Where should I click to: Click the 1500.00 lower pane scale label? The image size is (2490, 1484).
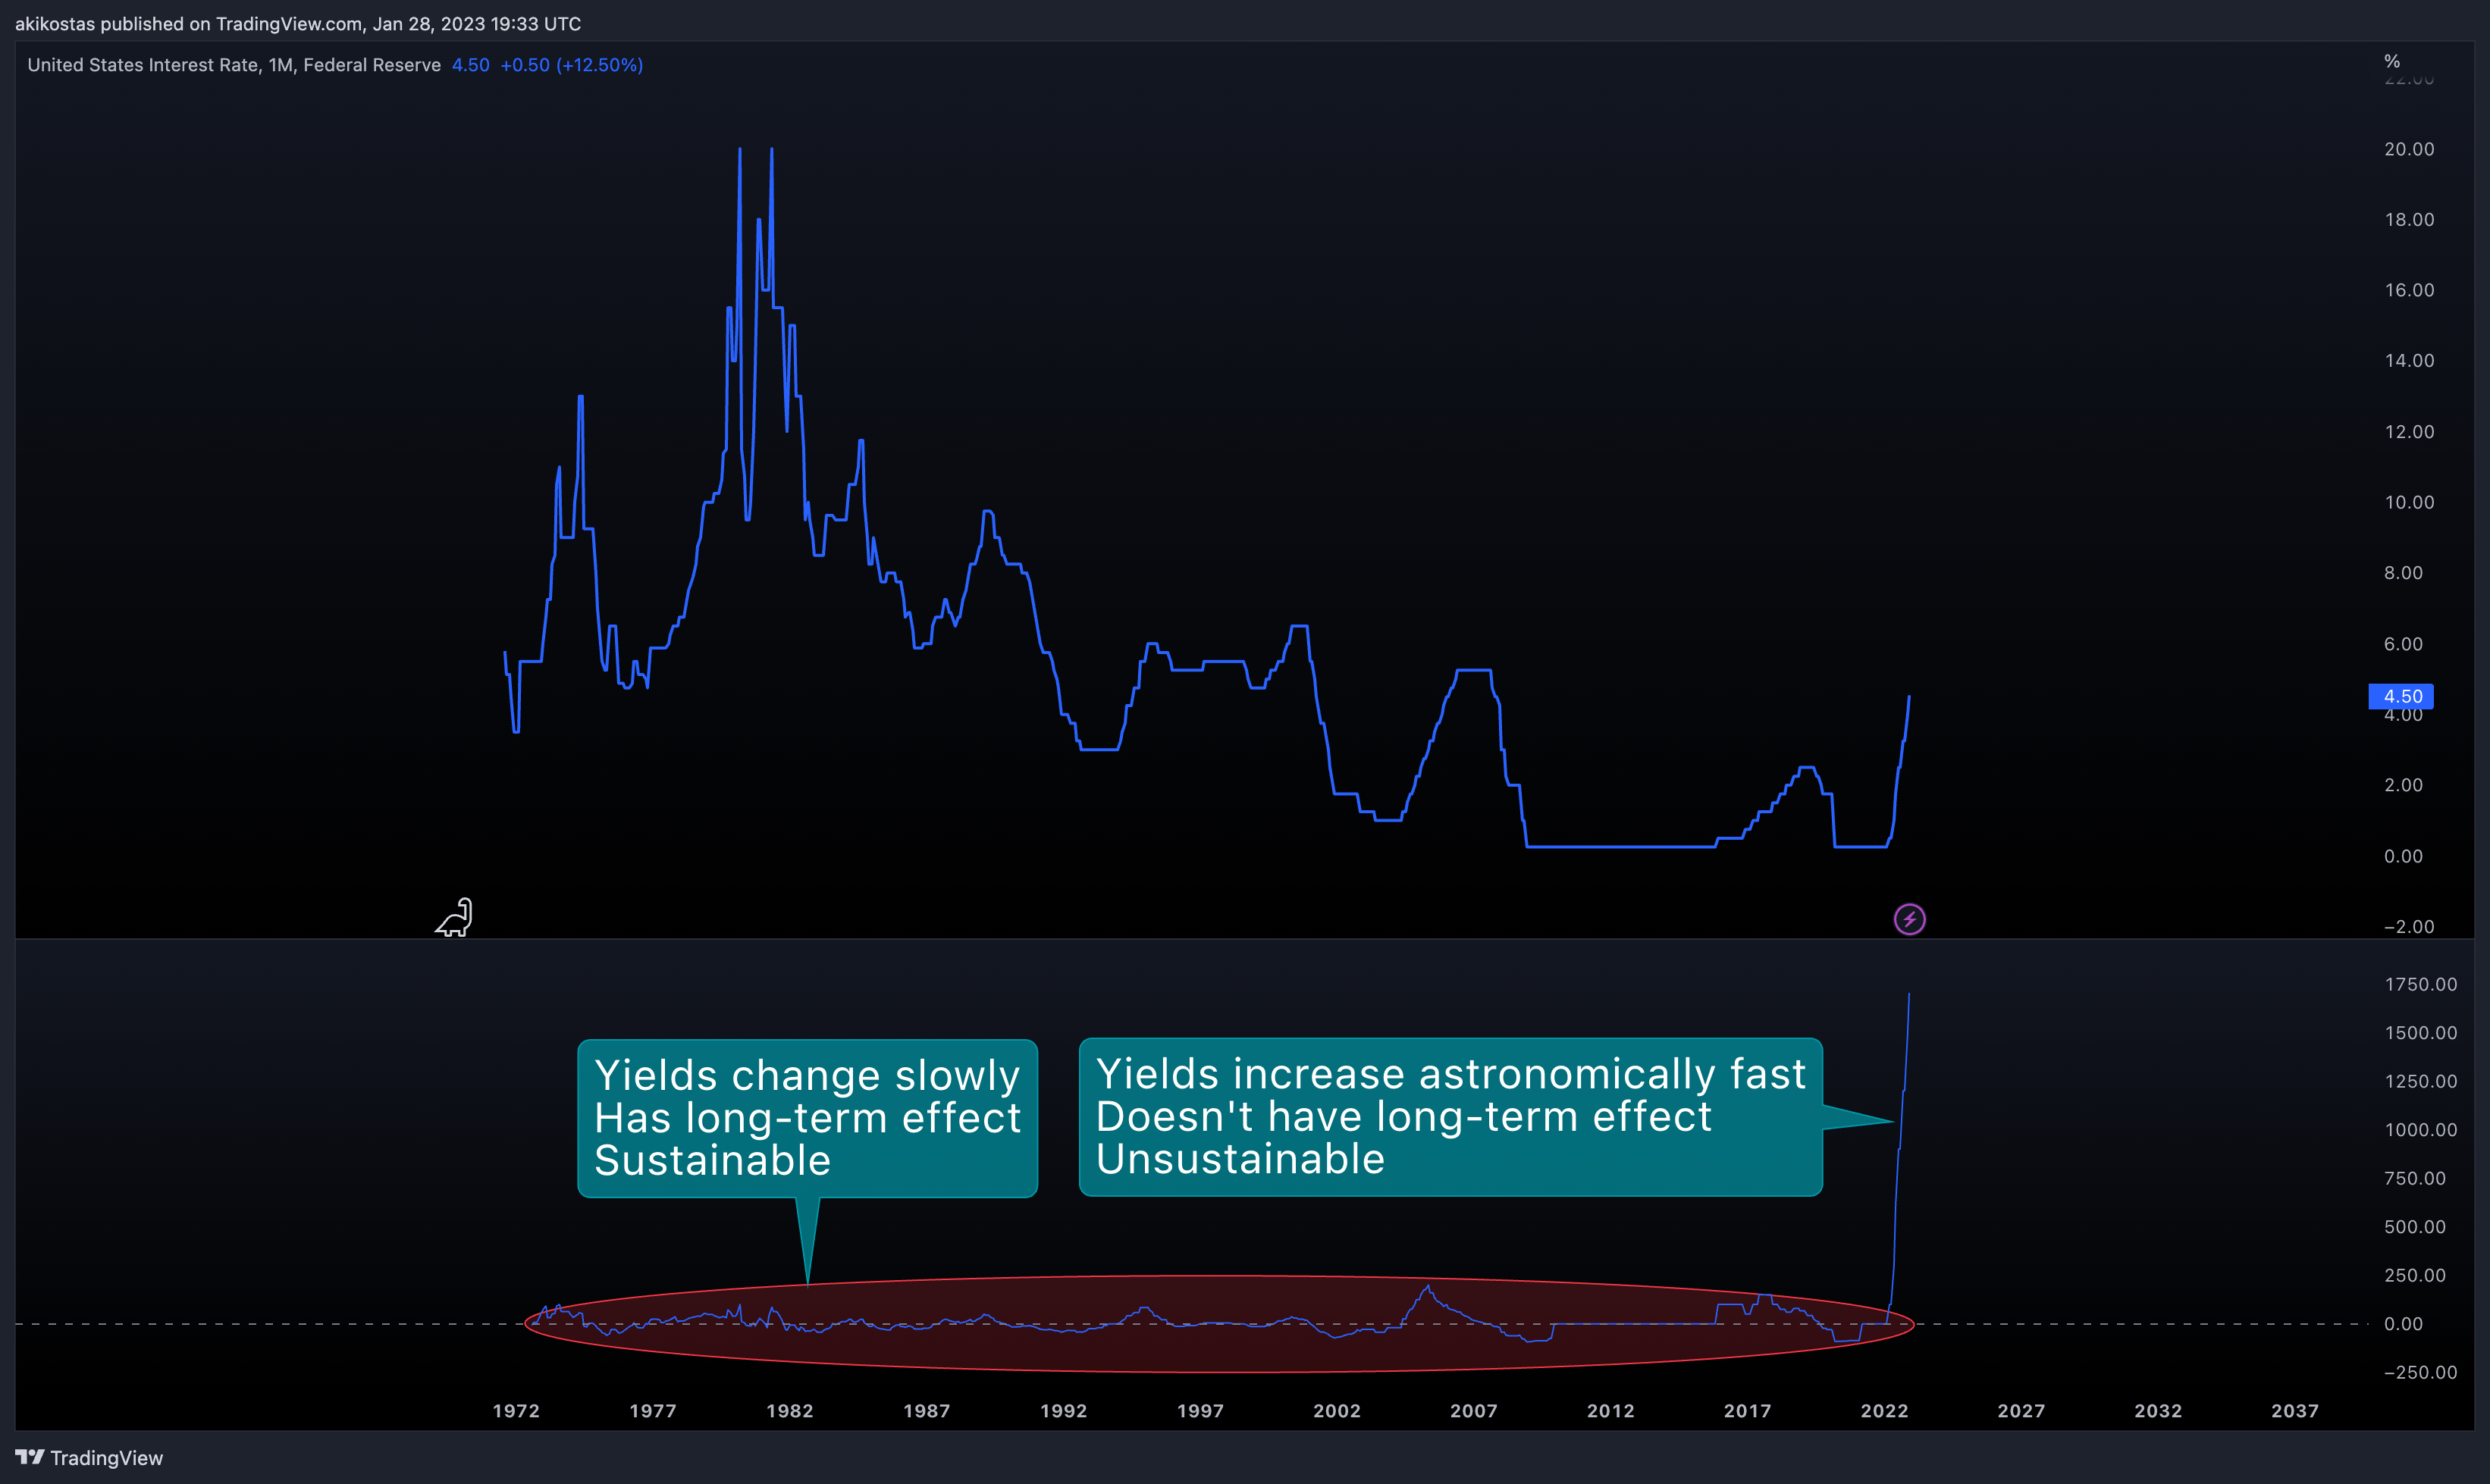pos(2421,1033)
